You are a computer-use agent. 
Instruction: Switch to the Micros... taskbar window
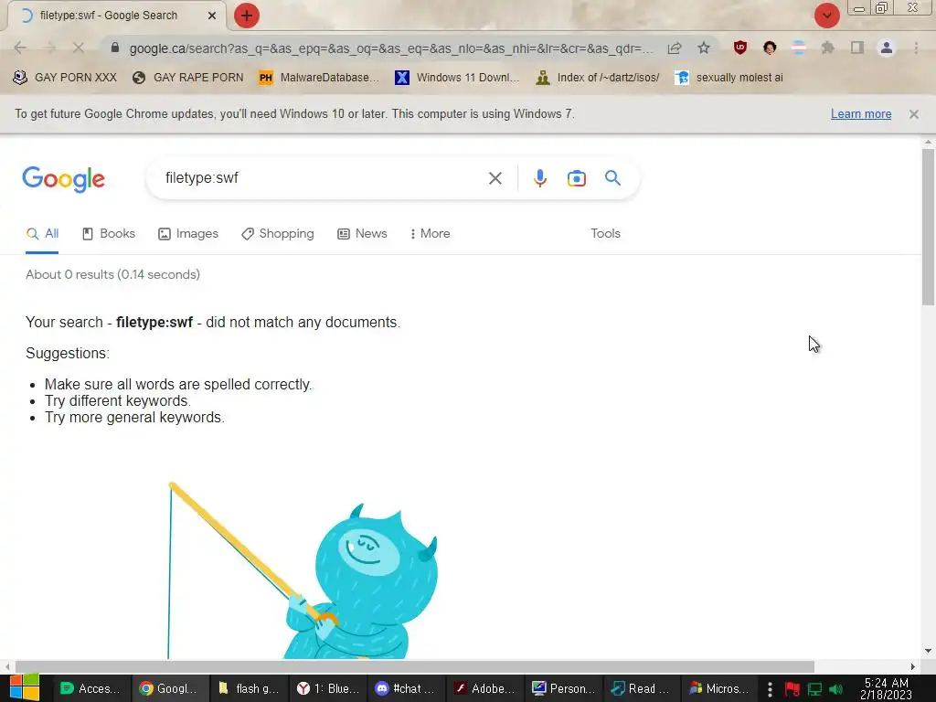pos(721,688)
